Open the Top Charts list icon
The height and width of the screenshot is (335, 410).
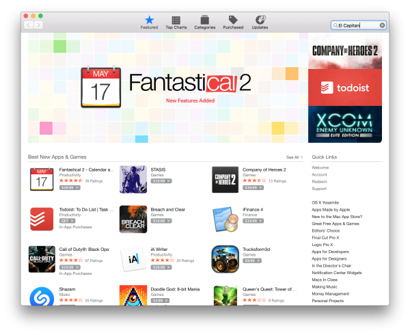[176, 23]
